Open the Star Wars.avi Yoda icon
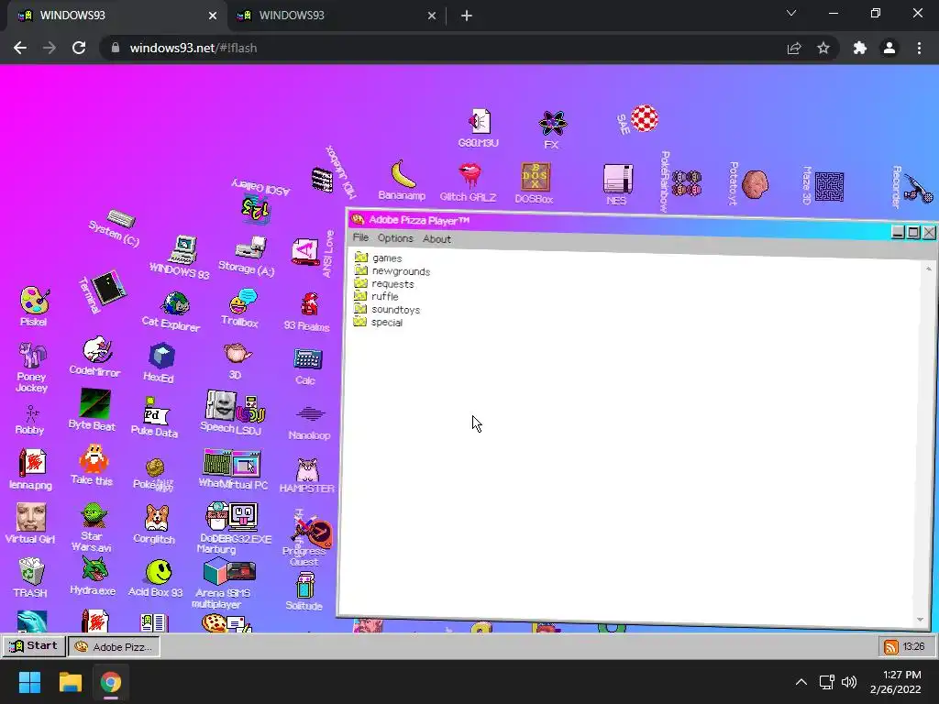939x704 pixels. pyautogui.click(x=94, y=515)
